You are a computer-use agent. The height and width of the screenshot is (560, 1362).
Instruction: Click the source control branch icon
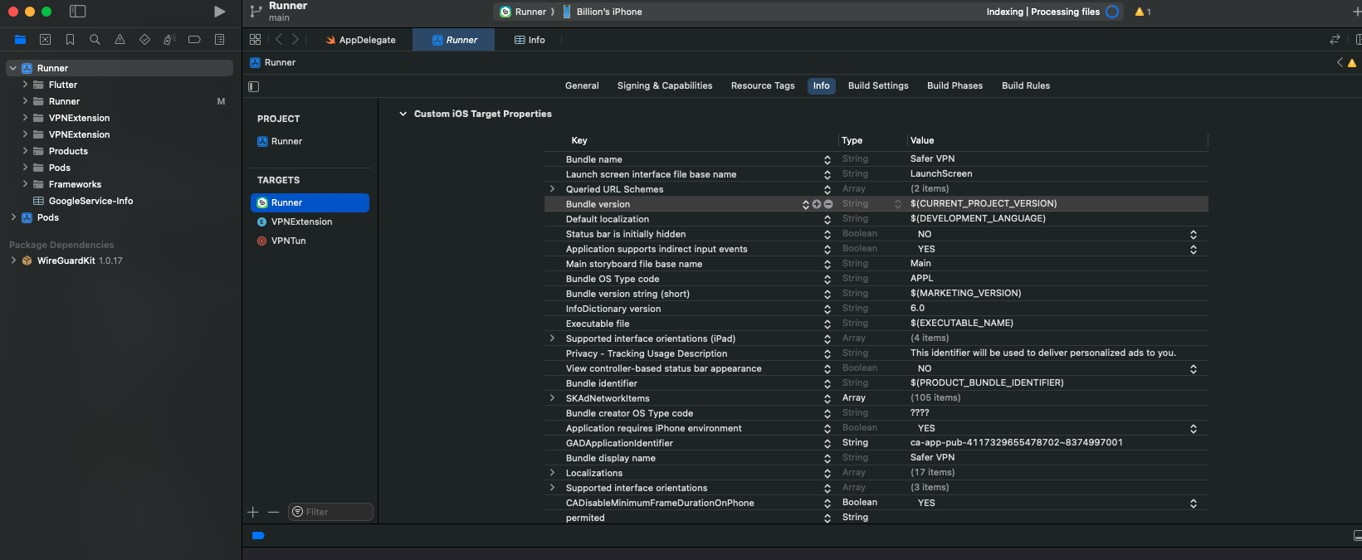(x=256, y=12)
